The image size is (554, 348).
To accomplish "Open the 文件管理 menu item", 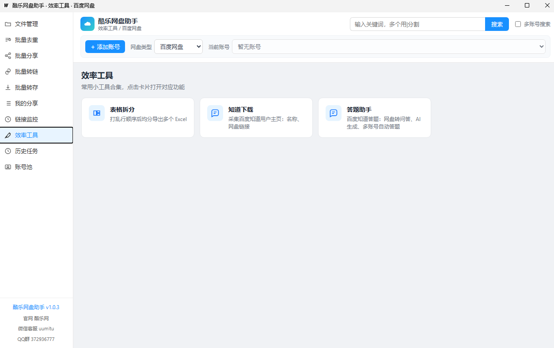I will [36, 24].
